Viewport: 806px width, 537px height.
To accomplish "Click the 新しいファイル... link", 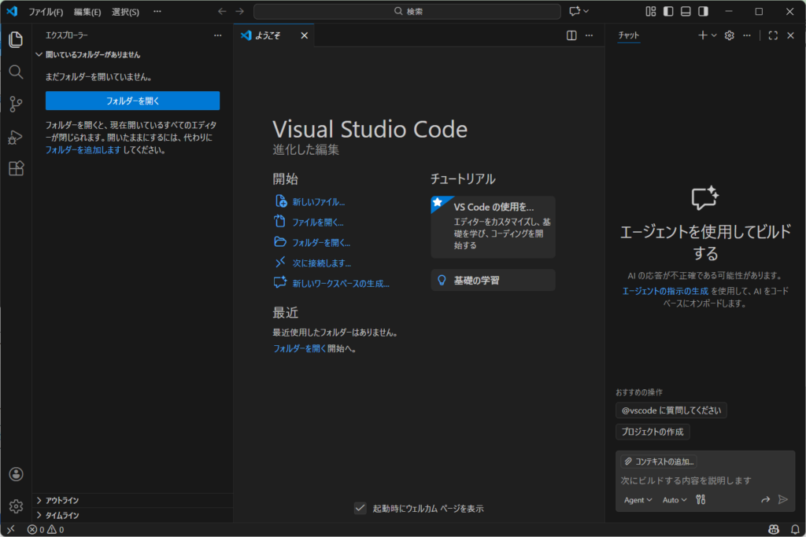I will [318, 202].
